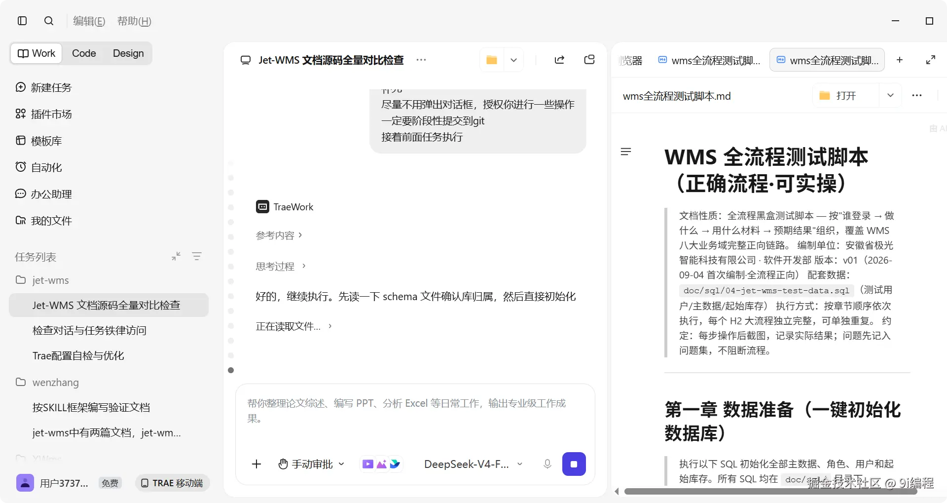Click the multimedia tools icon group

(381, 464)
